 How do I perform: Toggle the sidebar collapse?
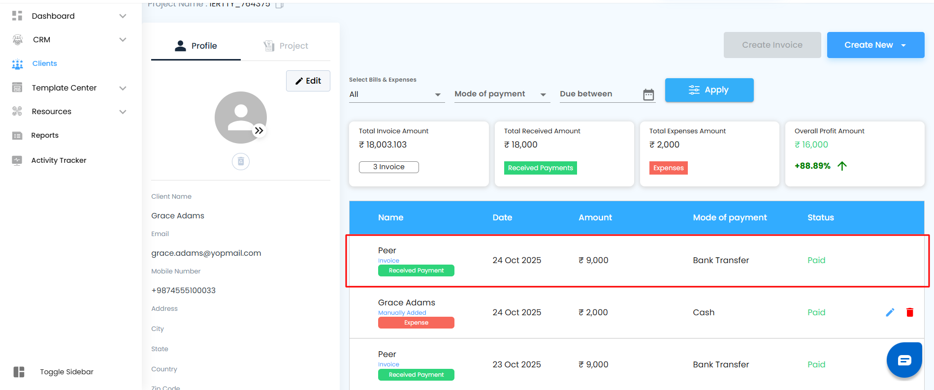19,372
